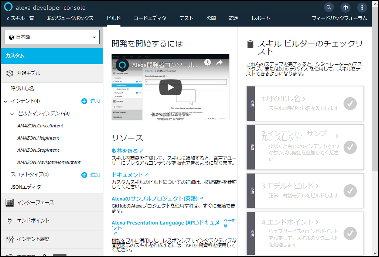Screen dimensions: 379x257
Task: Open the 収益を得る resource link
Action: coord(124,151)
